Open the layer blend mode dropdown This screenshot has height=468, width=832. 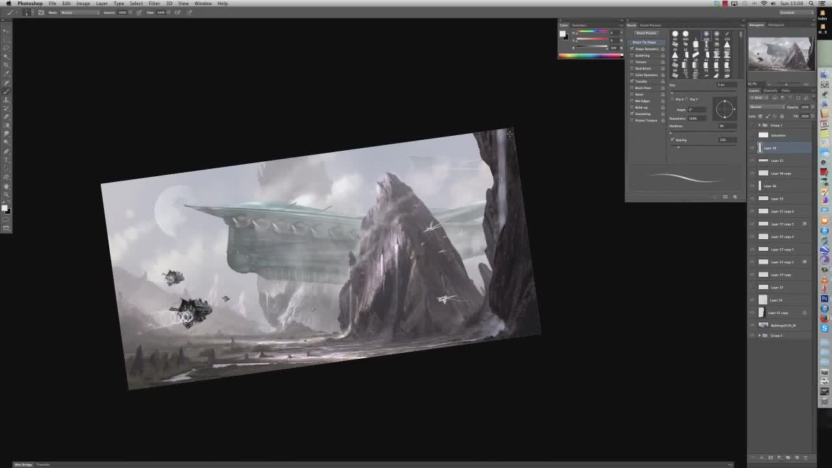point(766,107)
